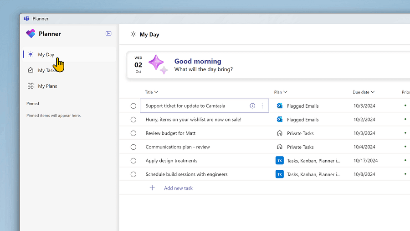Mark wishlist sale task complete
Image resolution: width=410 pixels, height=231 pixels.
click(133, 120)
